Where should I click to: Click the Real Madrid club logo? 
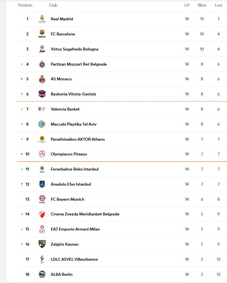pos(42,19)
